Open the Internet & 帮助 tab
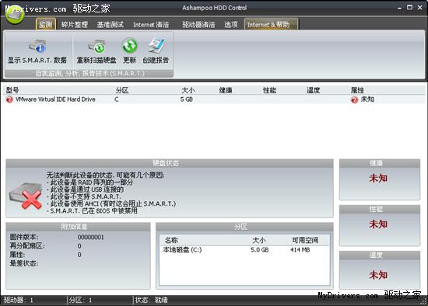 coord(271,25)
